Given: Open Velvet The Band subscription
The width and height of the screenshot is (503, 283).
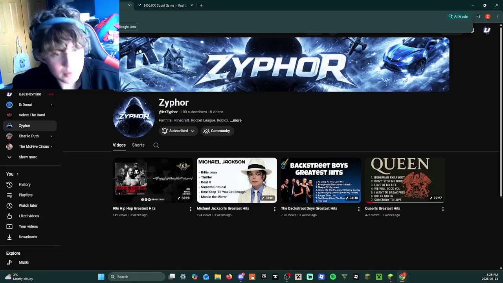Looking at the screenshot, I should pyautogui.click(x=30, y=115).
